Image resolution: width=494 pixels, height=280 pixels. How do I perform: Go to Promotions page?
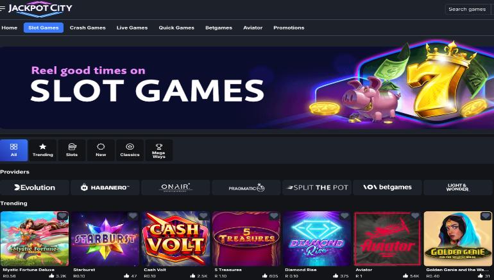point(289,28)
